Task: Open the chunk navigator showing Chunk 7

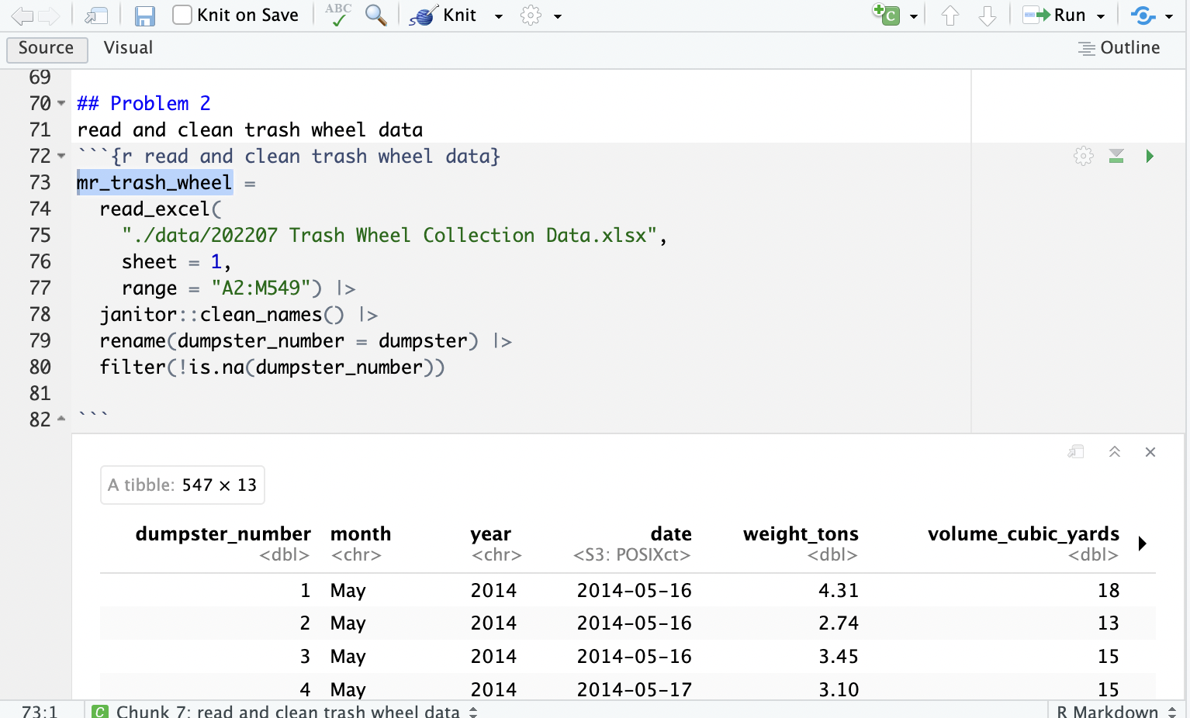Action: (287, 709)
